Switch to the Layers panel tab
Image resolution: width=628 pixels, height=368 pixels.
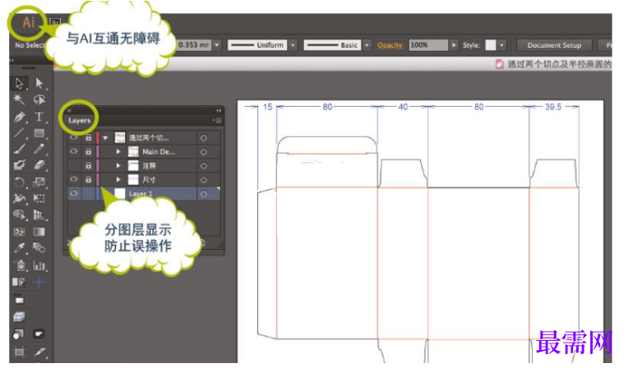tap(79, 121)
